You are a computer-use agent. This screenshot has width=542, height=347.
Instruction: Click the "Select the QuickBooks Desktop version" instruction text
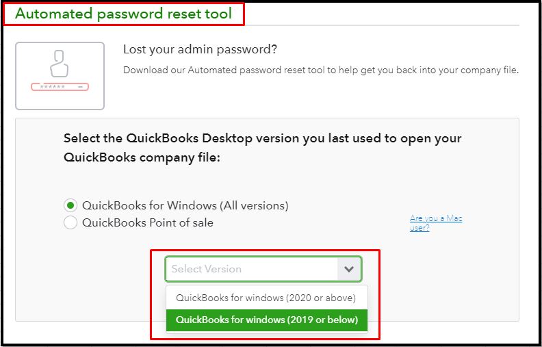(x=262, y=138)
